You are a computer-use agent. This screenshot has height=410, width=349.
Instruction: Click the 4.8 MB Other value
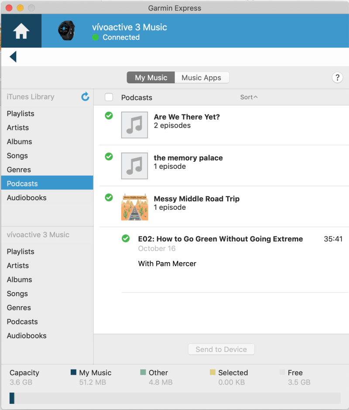161,382
